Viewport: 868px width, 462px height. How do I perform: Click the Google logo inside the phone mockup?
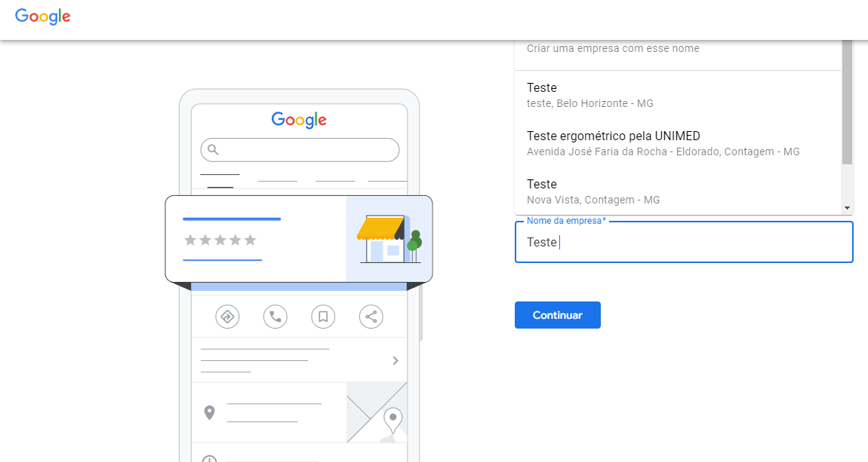tap(299, 120)
